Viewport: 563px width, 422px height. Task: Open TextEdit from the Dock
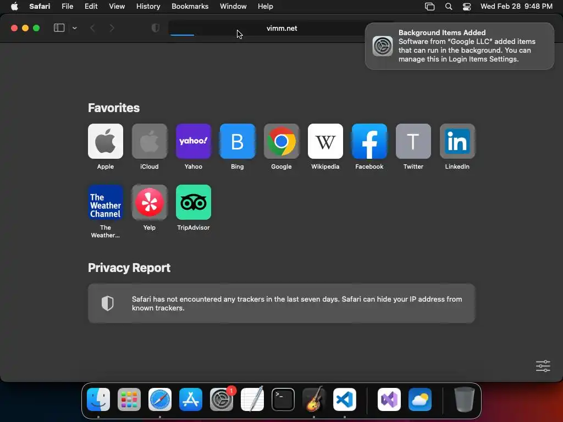[252, 399]
